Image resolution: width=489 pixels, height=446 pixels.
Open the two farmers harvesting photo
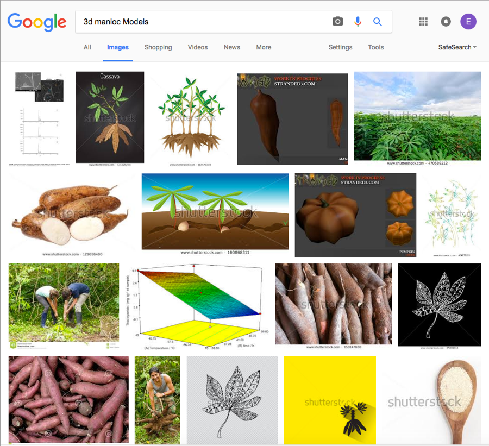click(64, 306)
